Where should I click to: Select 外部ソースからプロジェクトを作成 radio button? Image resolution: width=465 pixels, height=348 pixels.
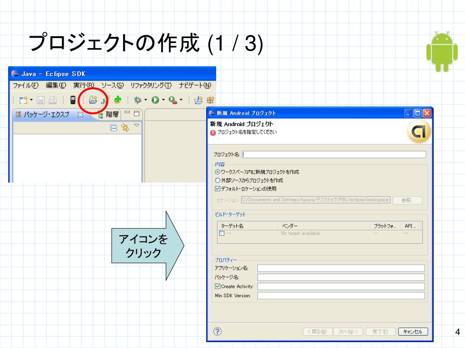pos(218,180)
